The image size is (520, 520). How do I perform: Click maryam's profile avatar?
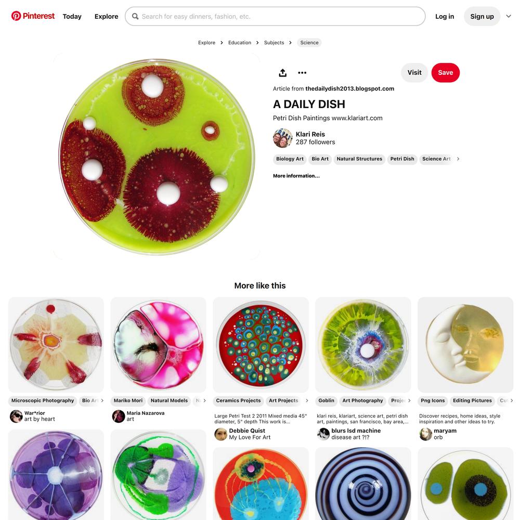(x=425, y=434)
